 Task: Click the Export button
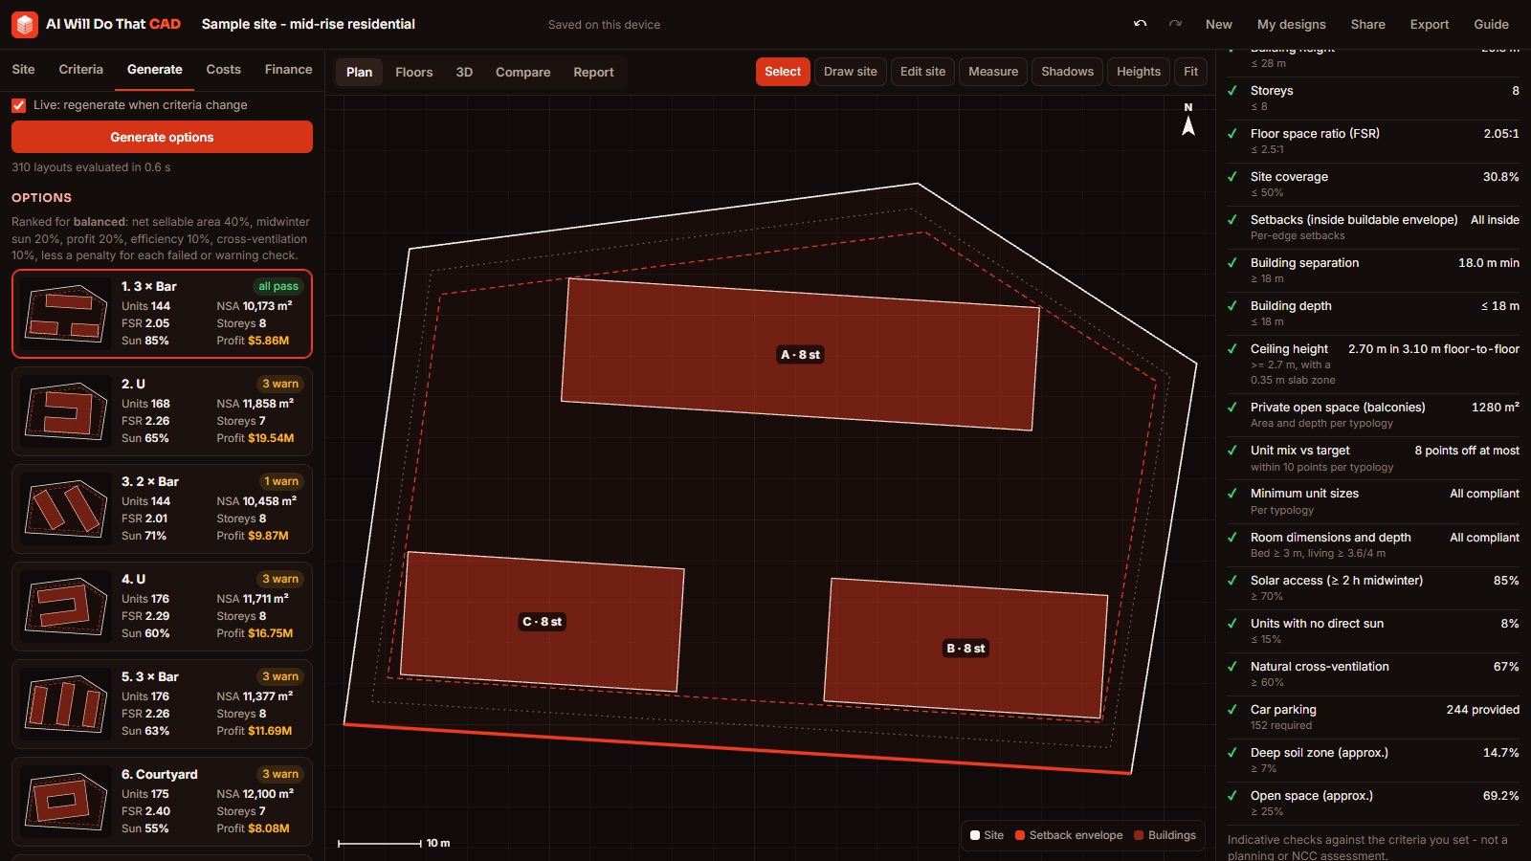tap(1429, 24)
